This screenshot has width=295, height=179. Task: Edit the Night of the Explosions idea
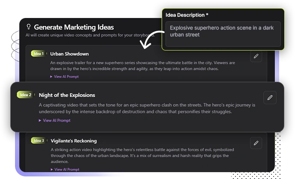[270, 98]
